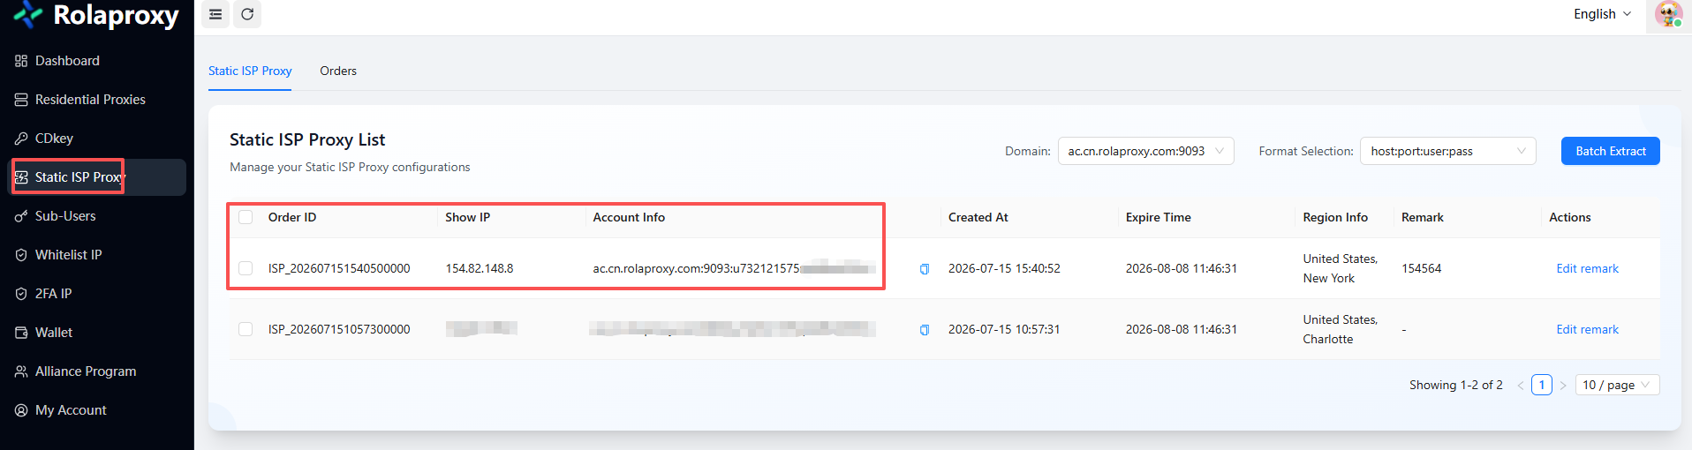Image resolution: width=1692 pixels, height=450 pixels.
Task: Click the Dashboard grid icon
Action: 21,61
